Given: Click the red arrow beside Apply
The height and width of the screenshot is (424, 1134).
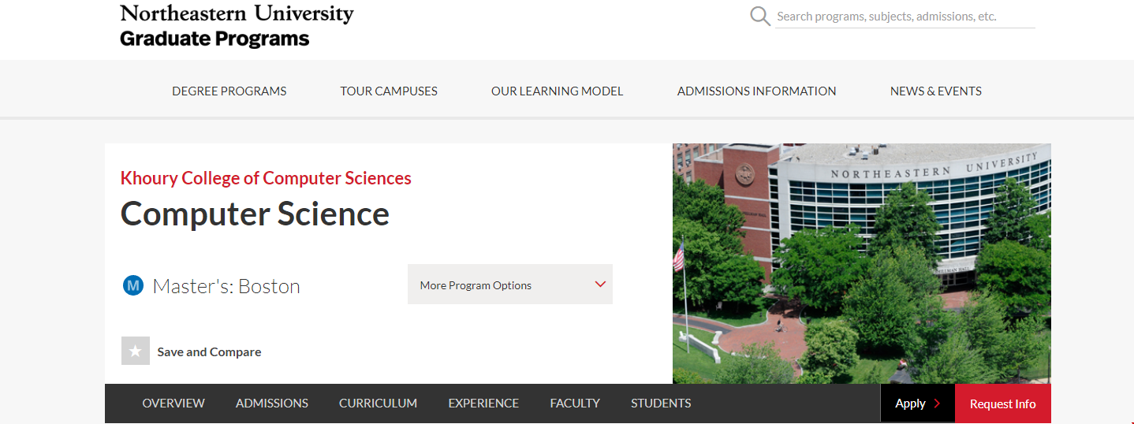Looking at the screenshot, I should [937, 404].
